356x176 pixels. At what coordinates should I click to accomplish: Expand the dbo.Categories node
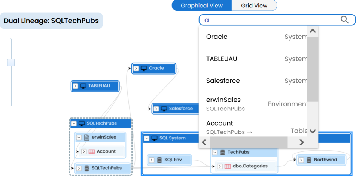point(220,166)
